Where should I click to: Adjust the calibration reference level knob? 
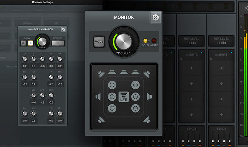42,42
